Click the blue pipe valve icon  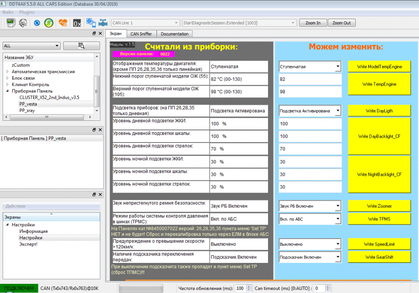pos(103,23)
